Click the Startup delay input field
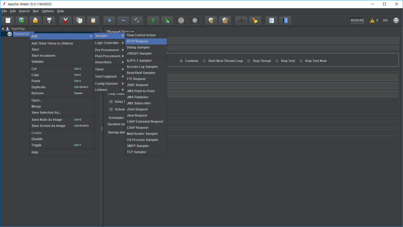 [x=282, y=132]
